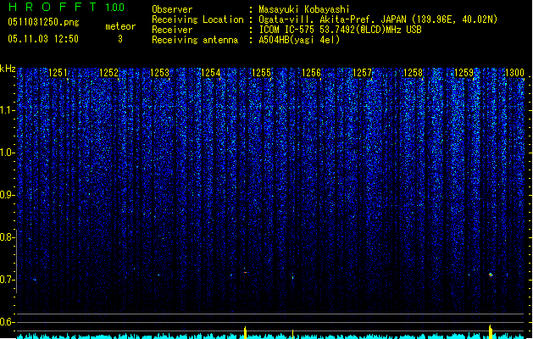The height and width of the screenshot is (339, 533).
Task: Click the "Receiver" field label
Action: click(x=172, y=30)
